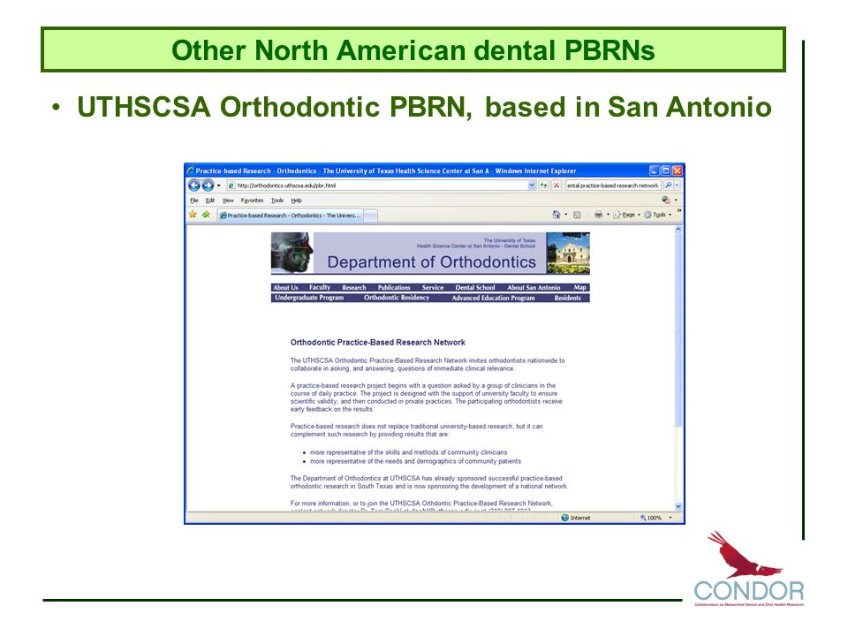Click the blank New Tab button
The width and height of the screenshot is (848, 636).
coord(371,216)
